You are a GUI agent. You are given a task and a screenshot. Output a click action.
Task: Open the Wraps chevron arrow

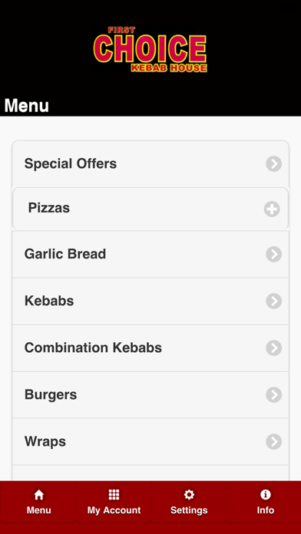point(273,442)
